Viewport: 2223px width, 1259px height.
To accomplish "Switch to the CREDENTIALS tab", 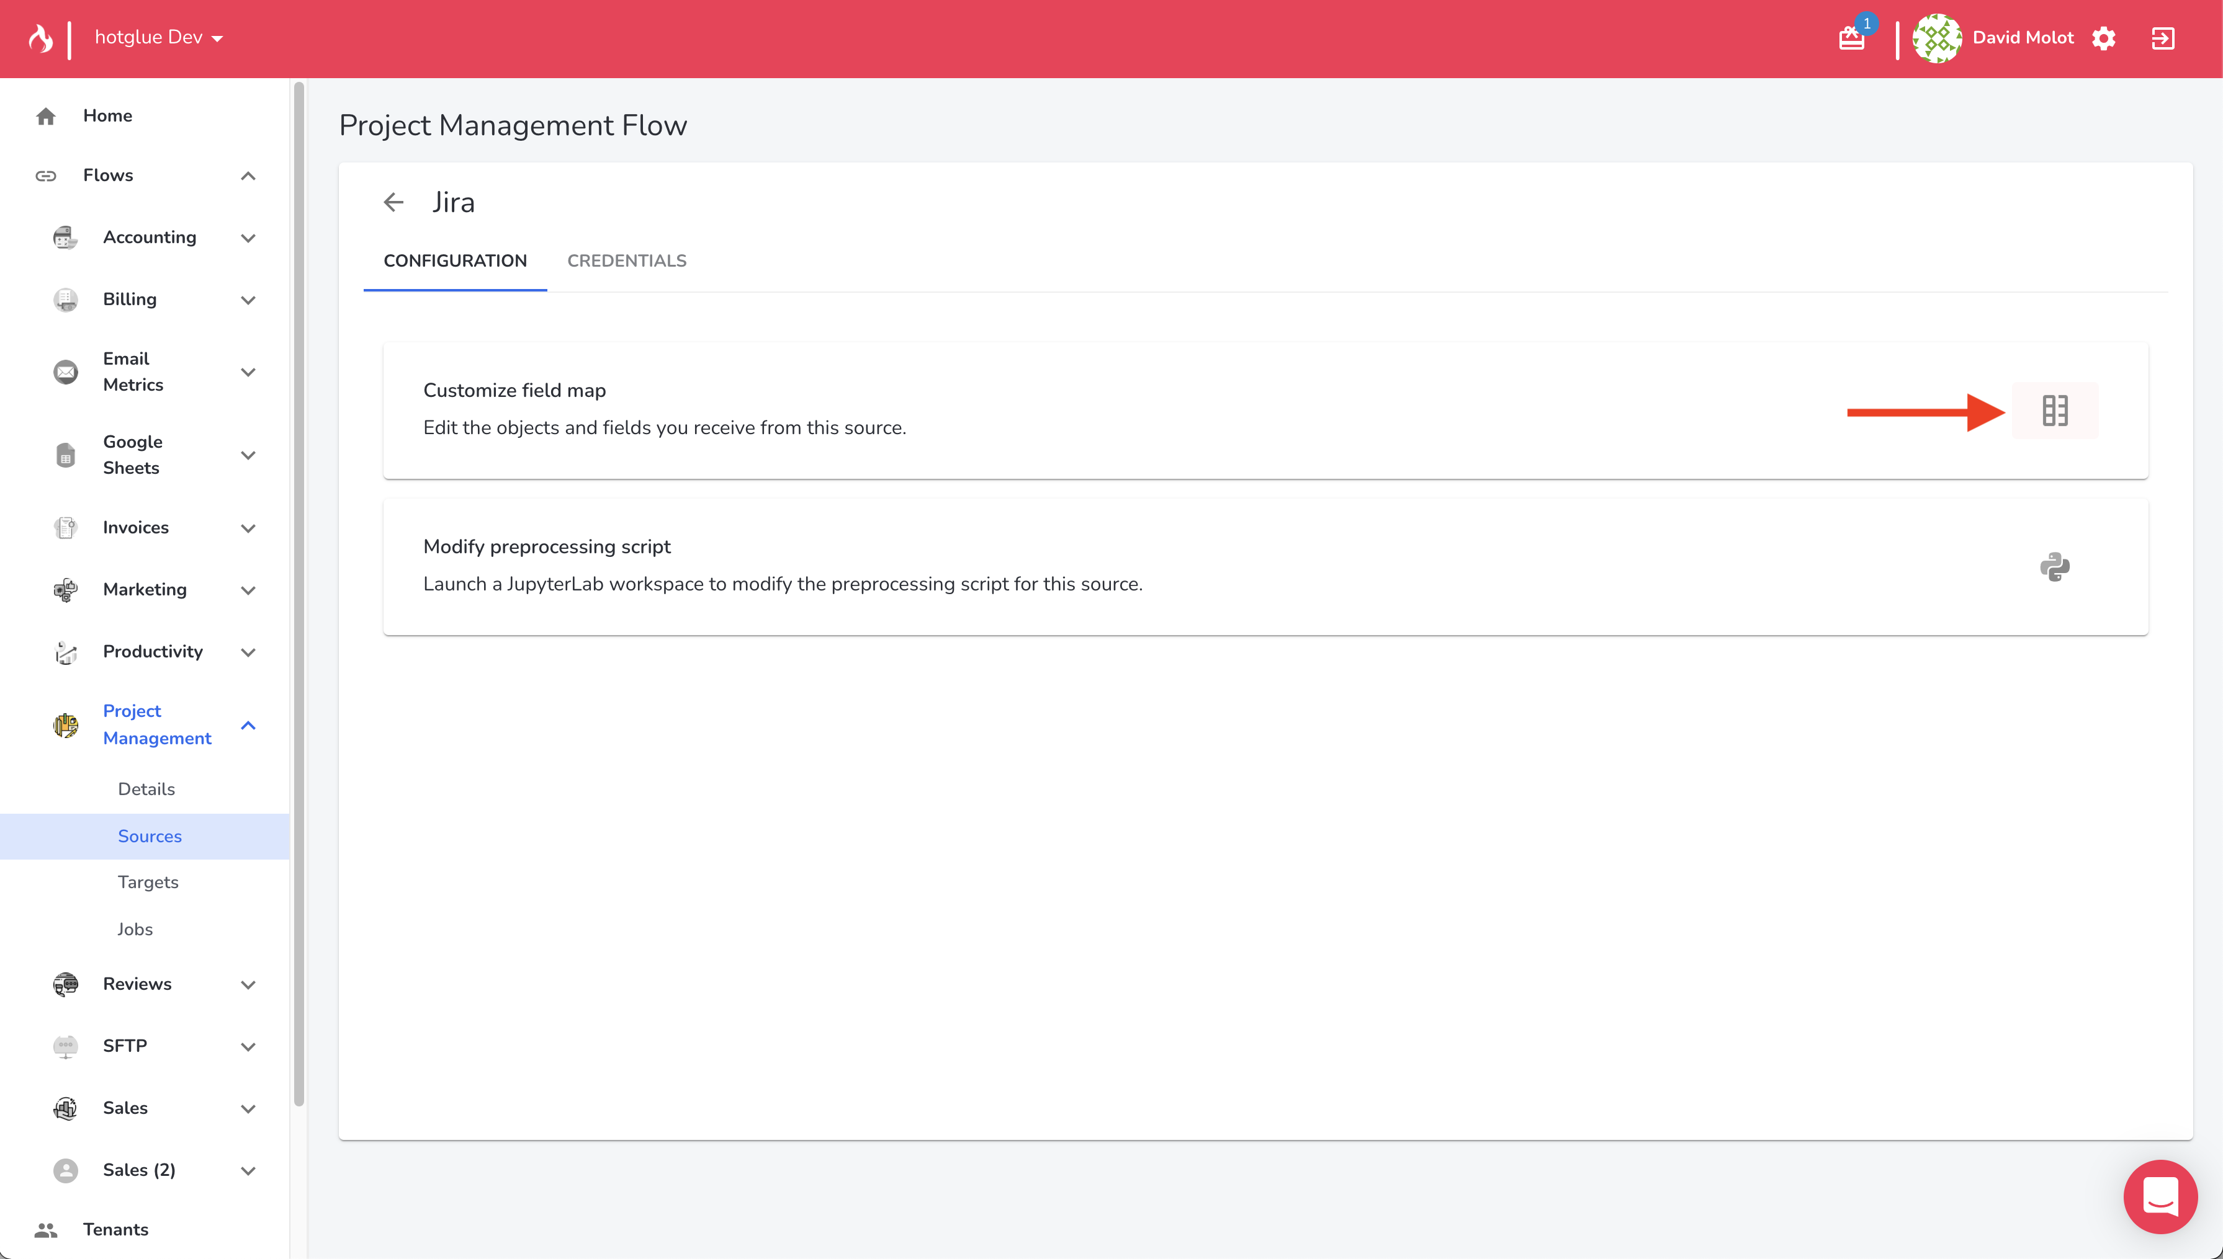I will click(x=626, y=261).
